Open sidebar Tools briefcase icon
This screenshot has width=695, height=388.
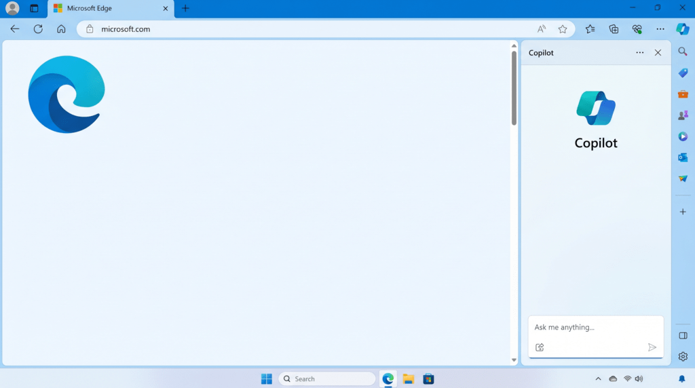683,94
